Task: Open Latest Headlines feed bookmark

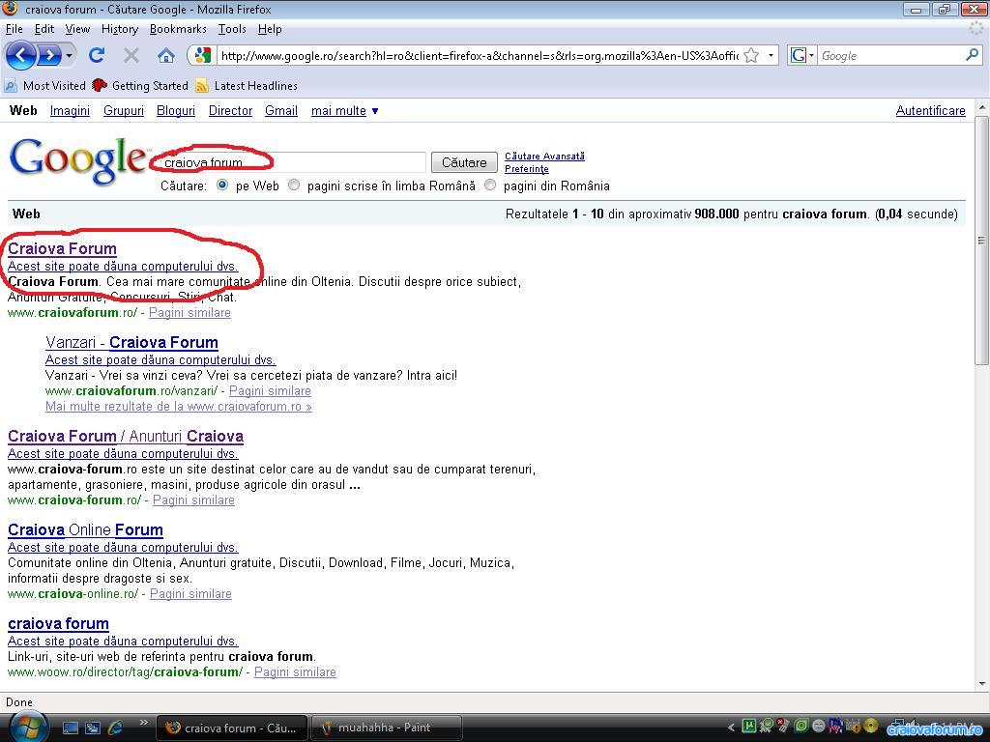Action: pyautogui.click(x=247, y=85)
